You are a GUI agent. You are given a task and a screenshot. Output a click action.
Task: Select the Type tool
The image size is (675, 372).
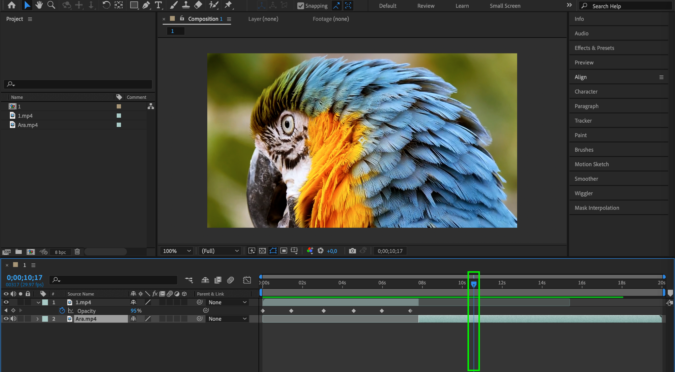(159, 5)
